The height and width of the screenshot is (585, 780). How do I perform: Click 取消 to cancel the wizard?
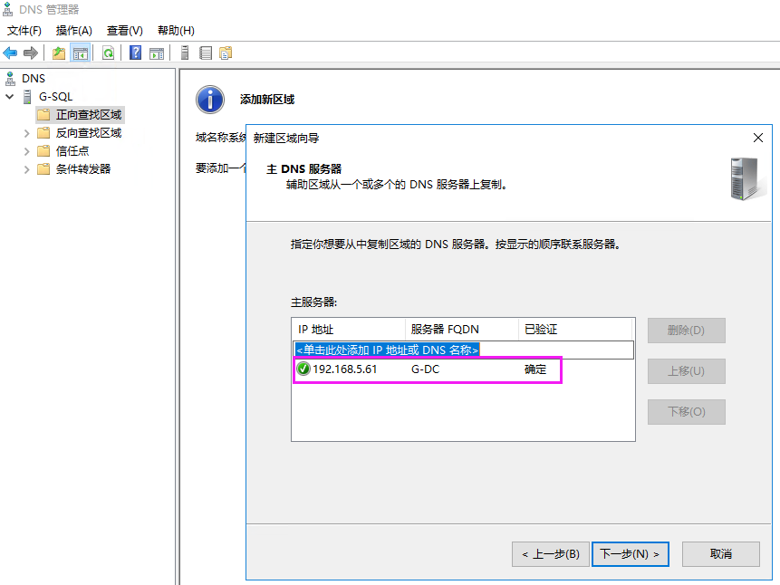point(721,554)
